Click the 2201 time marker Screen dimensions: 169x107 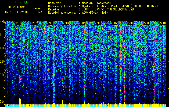18,23
